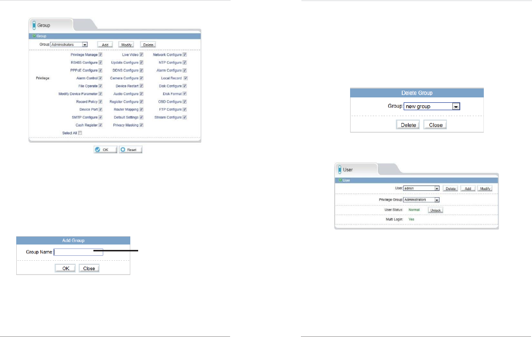The height and width of the screenshot is (337, 532).
Task: Toggle the Update Configure checkbox
Action: 142,62
